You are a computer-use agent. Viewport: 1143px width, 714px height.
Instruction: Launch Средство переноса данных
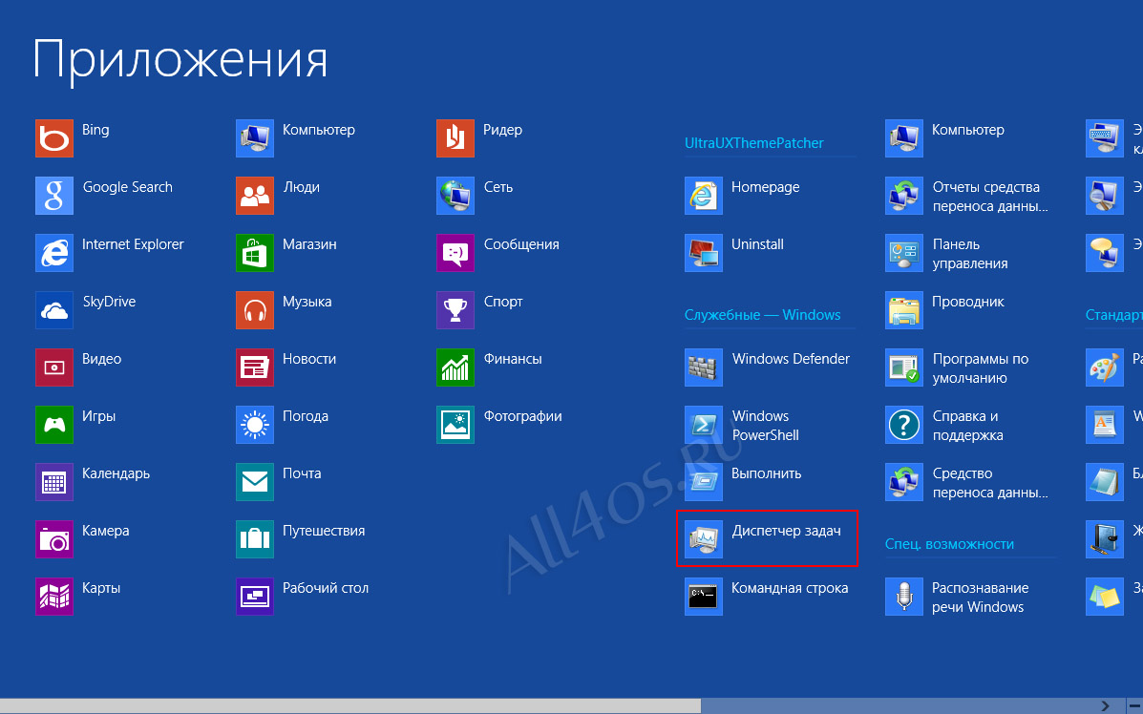[x=904, y=482]
